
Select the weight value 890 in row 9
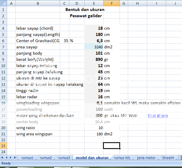[x=94, y=59]
